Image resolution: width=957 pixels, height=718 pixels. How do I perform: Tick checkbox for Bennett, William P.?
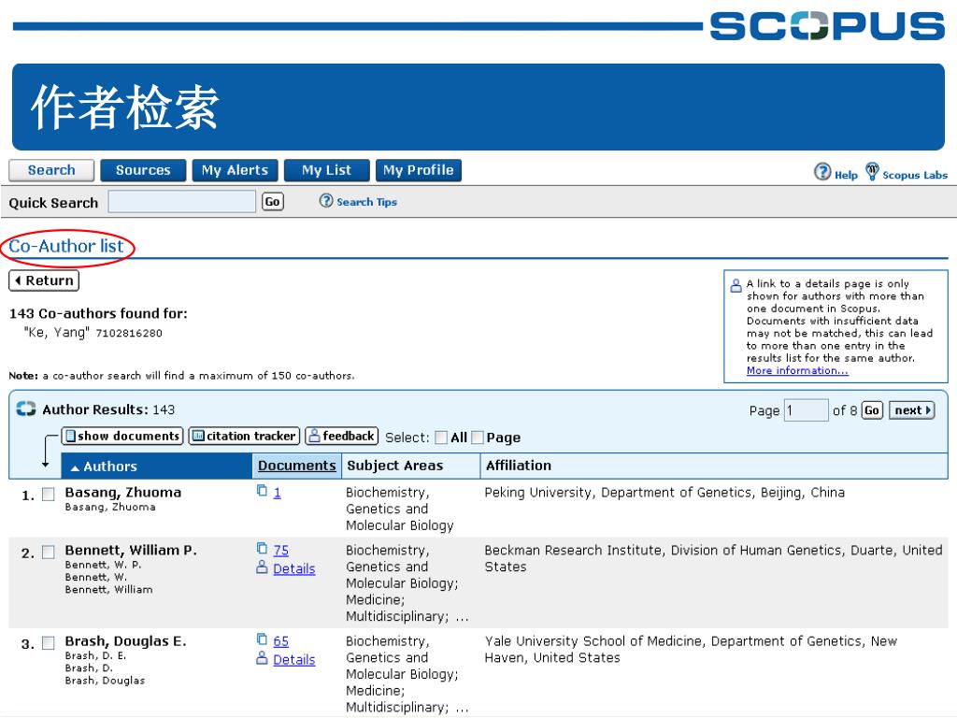tap(49, 553)
